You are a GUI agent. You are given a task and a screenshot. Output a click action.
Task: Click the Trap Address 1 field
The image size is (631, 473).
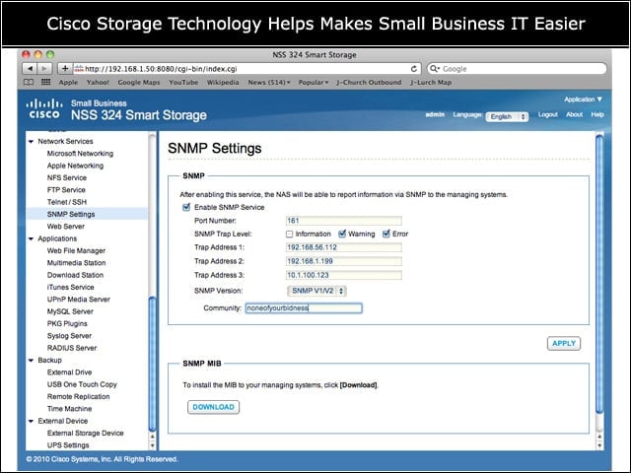click(344, 247)
